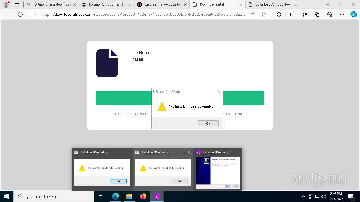The height and width of the screenshot is (202, 360).
Task: Open Microsoft Edge from the taskbar
Action: [116, 196]
